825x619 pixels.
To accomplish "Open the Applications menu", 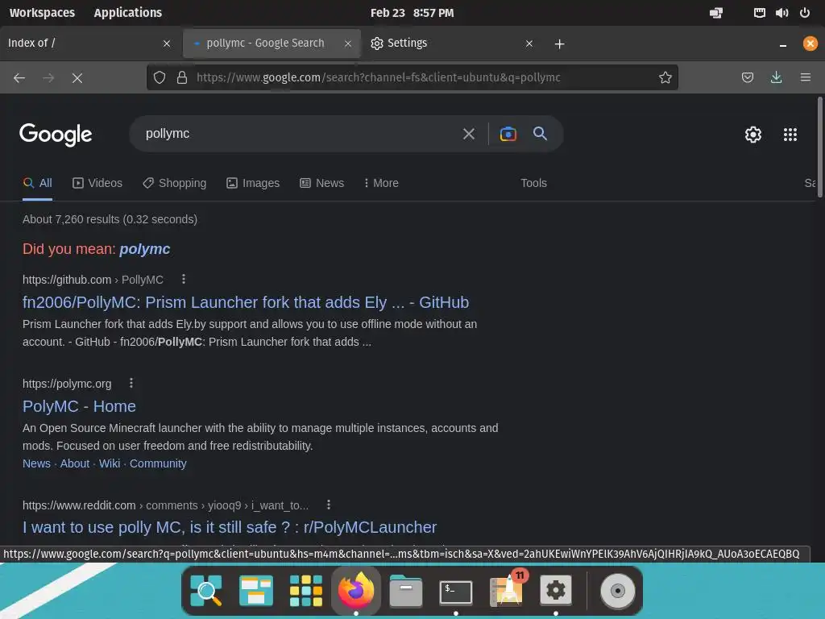I will click(x=128, y=13).
